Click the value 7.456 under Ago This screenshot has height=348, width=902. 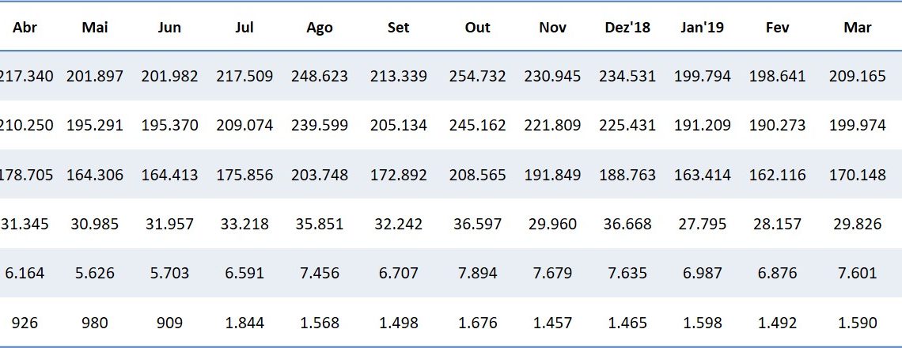click(320, 274)
